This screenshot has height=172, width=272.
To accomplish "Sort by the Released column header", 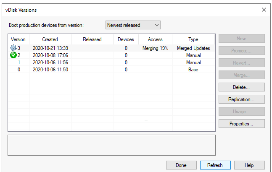I will click(x=92, y=39).
